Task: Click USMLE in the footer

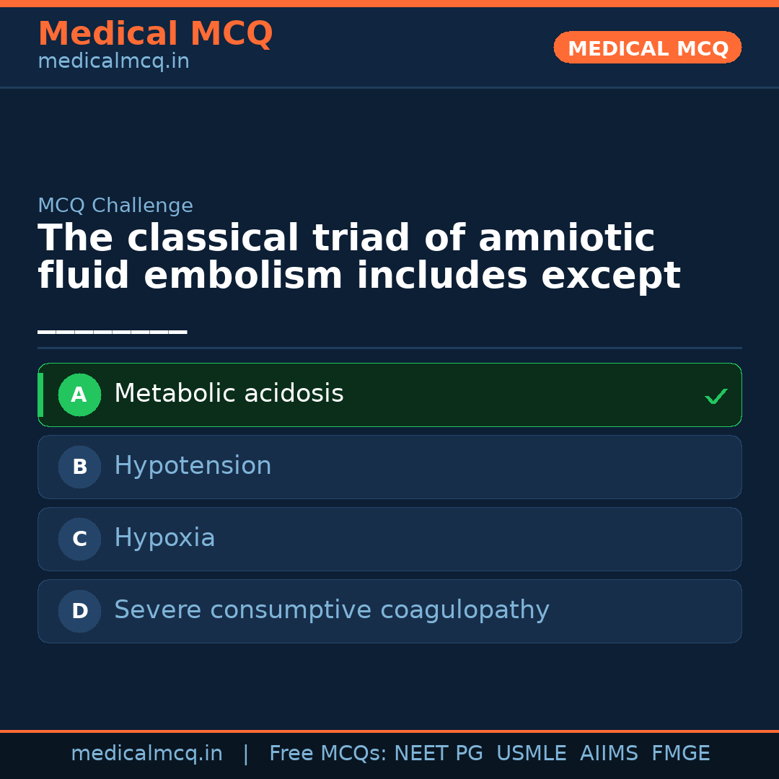Action: [x=531, y=754]
